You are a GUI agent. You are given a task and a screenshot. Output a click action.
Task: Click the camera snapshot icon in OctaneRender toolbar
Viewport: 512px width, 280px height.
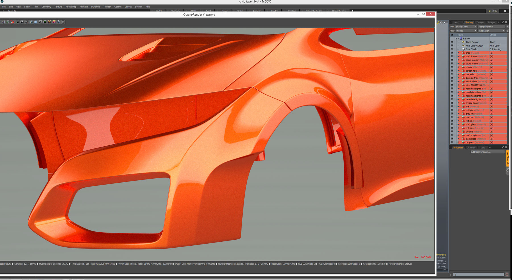click(26, 22)
